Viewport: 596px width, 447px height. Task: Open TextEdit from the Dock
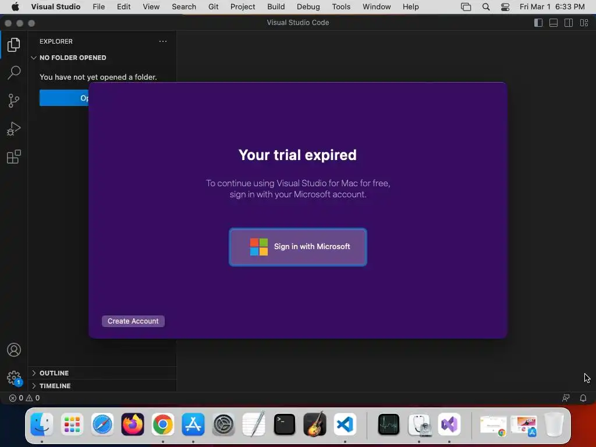point(254,424)
